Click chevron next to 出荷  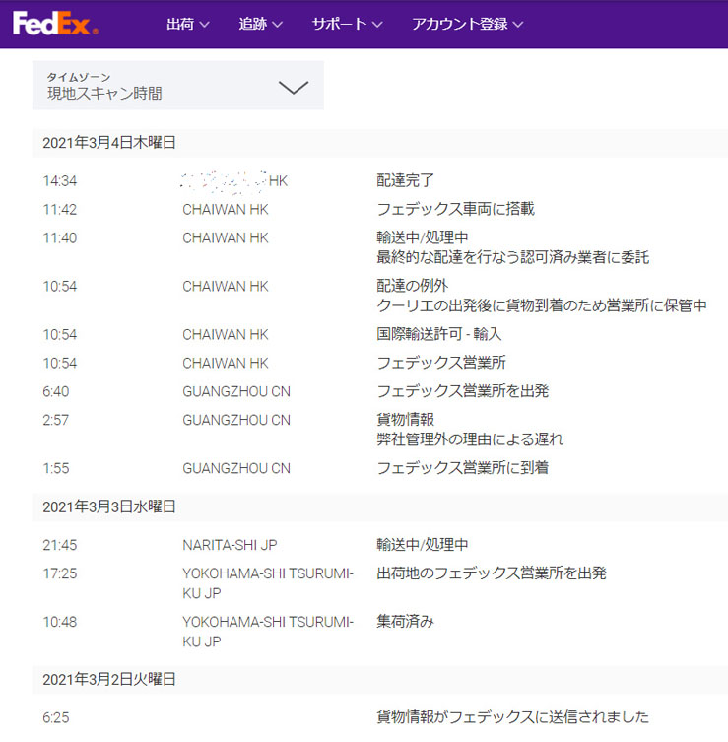point(205,25)
